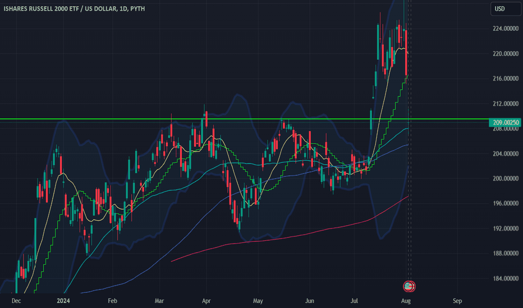Click the ISHARES RUSSELL 2000 ETF chart title
This screenshot has width=523, height=308.
pos(75,8)
